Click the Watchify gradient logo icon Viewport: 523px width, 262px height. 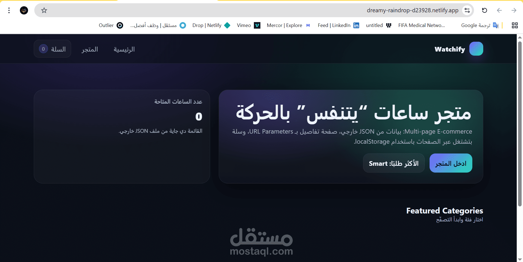point(476,49)
